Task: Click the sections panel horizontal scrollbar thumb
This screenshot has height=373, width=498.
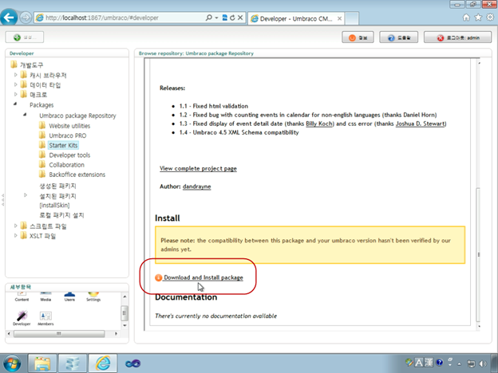Action: coord(59,334)
